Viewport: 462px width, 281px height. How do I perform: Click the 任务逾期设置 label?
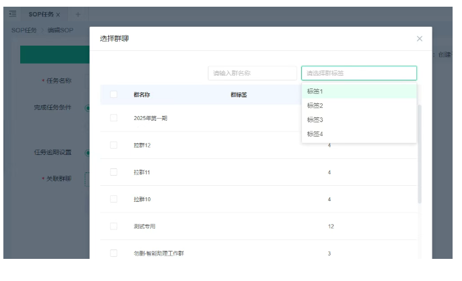[x=52, y=152]
